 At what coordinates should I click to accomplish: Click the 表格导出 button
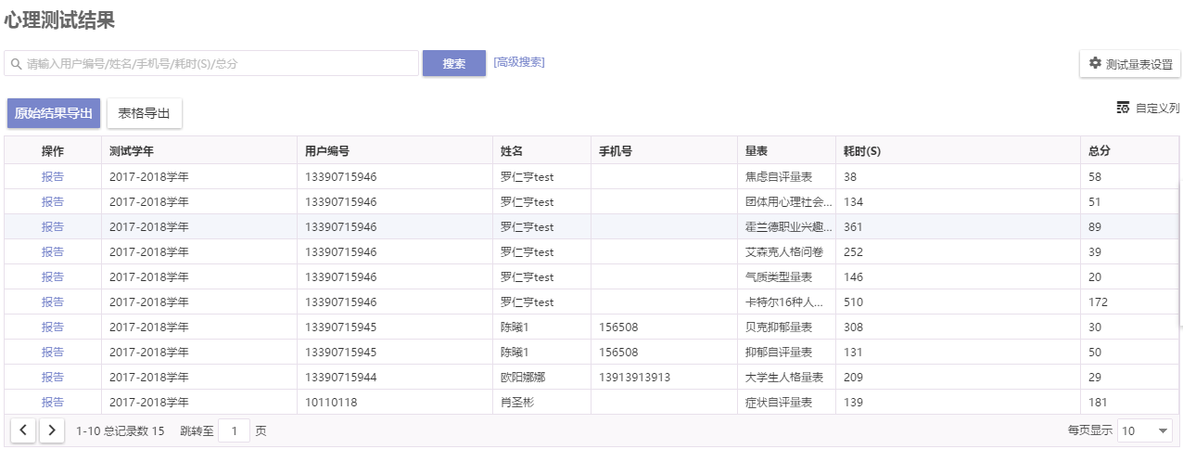point(145,113)
